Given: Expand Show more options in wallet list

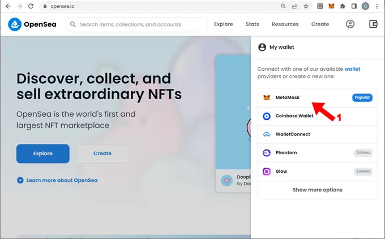Looking at the screenshot, I should 317,190.
